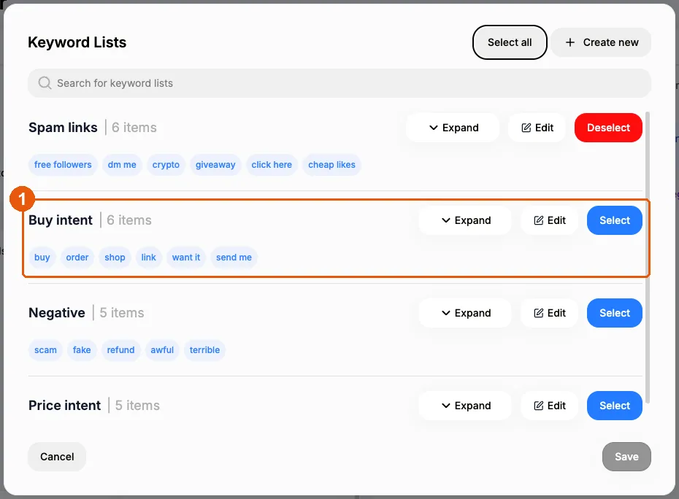The image size is (679, 499).
Task: Expand the Negative keyword list
Action: (465, 313)
